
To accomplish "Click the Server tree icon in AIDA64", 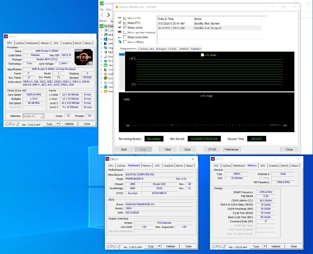I will coord(106,44).
